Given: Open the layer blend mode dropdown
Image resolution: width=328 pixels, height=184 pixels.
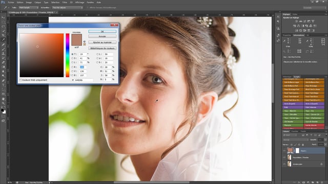Looking at the screenshot, I should [296, 140].
